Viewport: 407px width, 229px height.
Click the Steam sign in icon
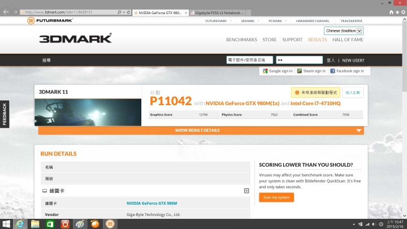(x=299, y=71)
